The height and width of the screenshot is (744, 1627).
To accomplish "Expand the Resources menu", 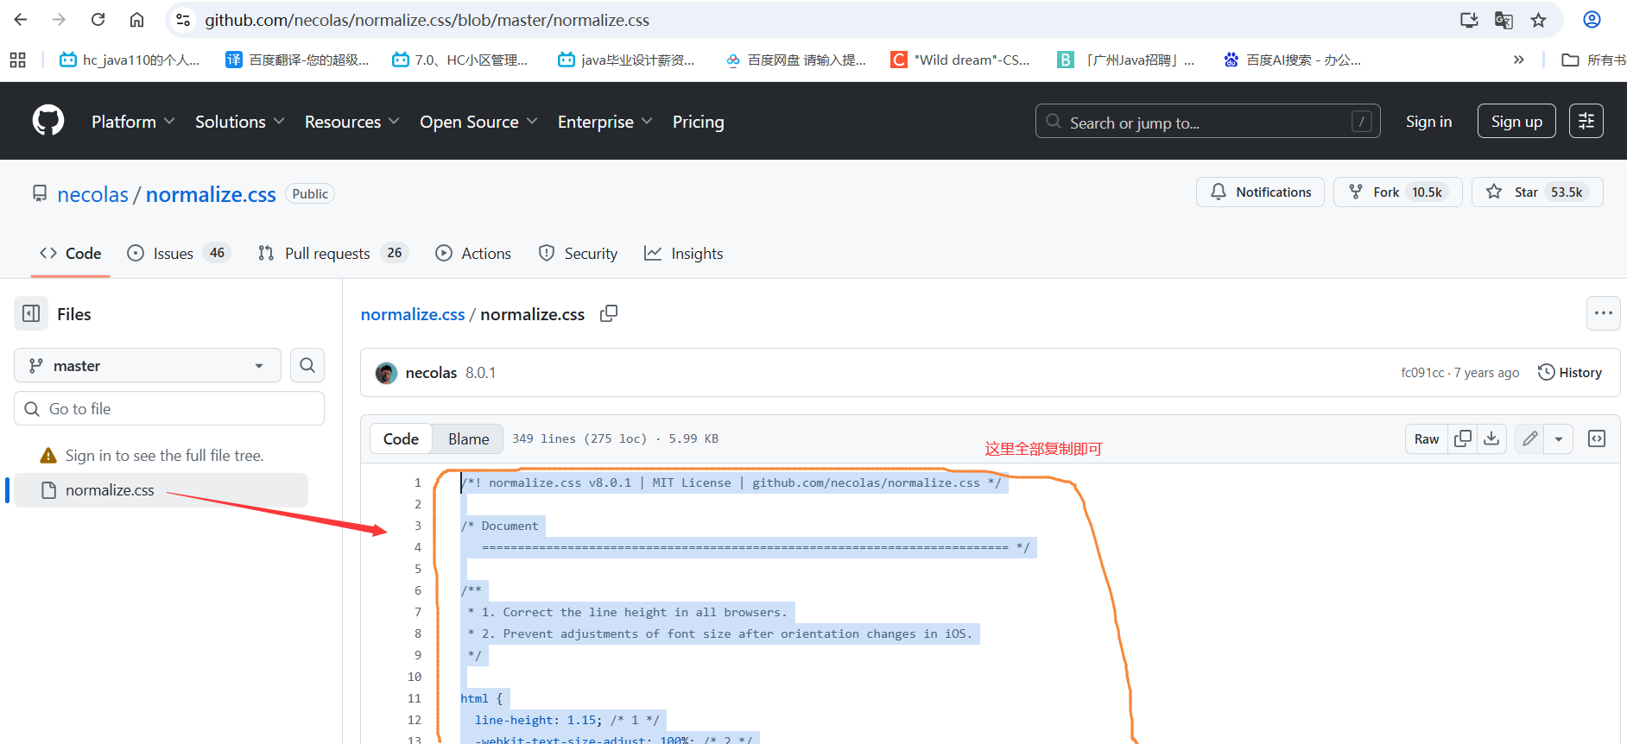I will [351, 122].
